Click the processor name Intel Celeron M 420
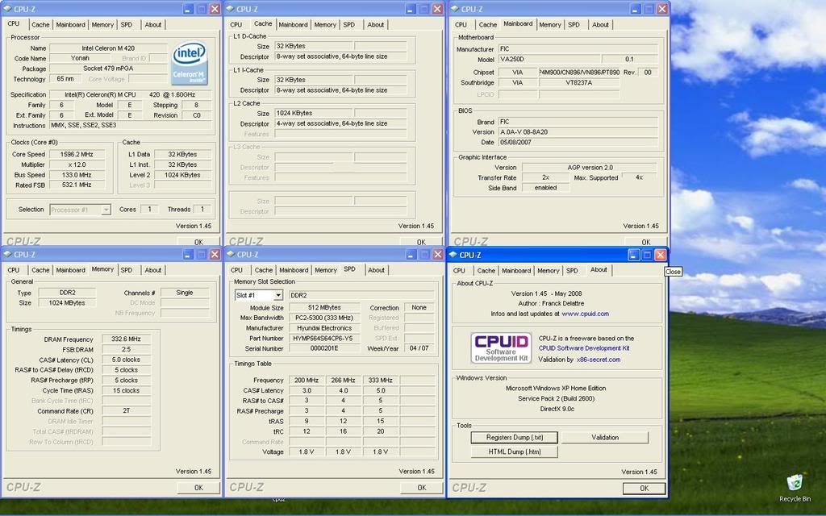 click(108, 48)
